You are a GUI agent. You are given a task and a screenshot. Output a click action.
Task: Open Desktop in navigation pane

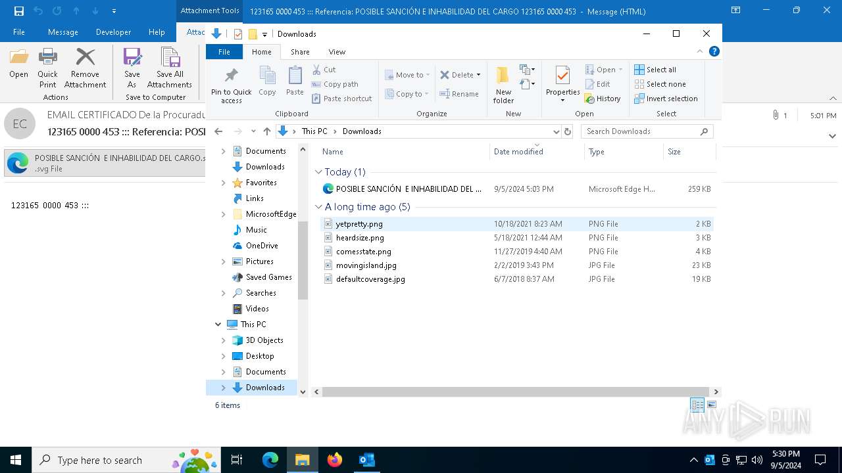(x=260, y=356)
